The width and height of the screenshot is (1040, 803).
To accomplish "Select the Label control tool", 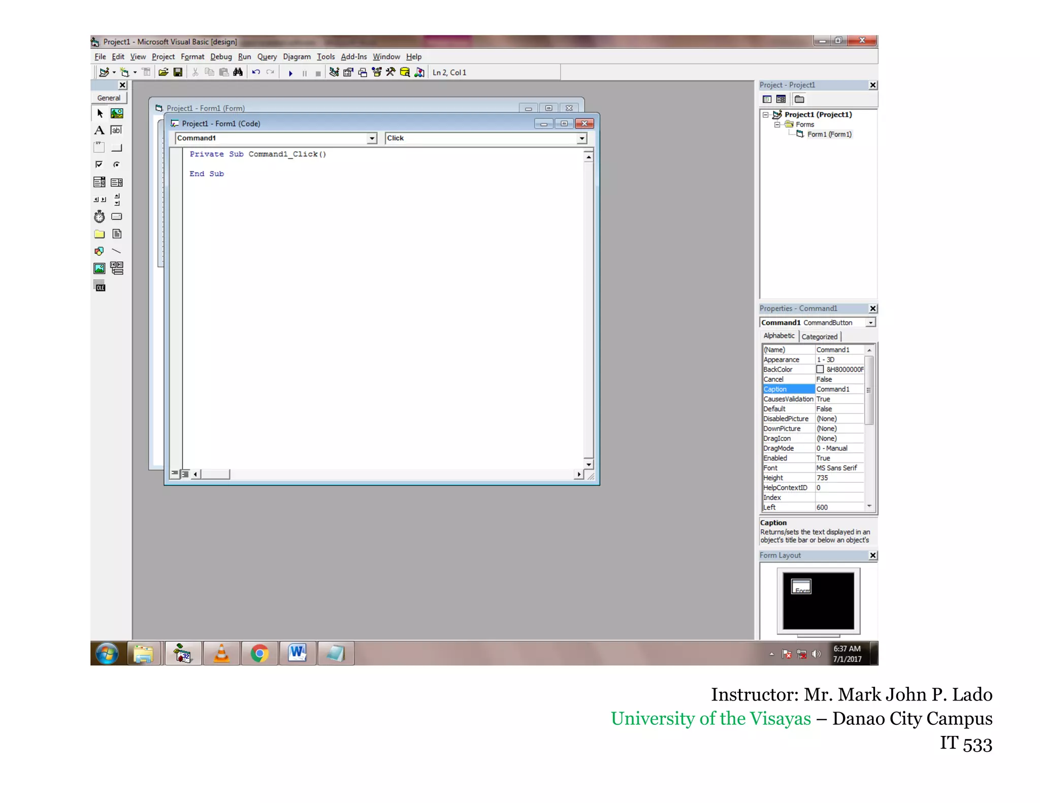I will [x=100, y=130].
